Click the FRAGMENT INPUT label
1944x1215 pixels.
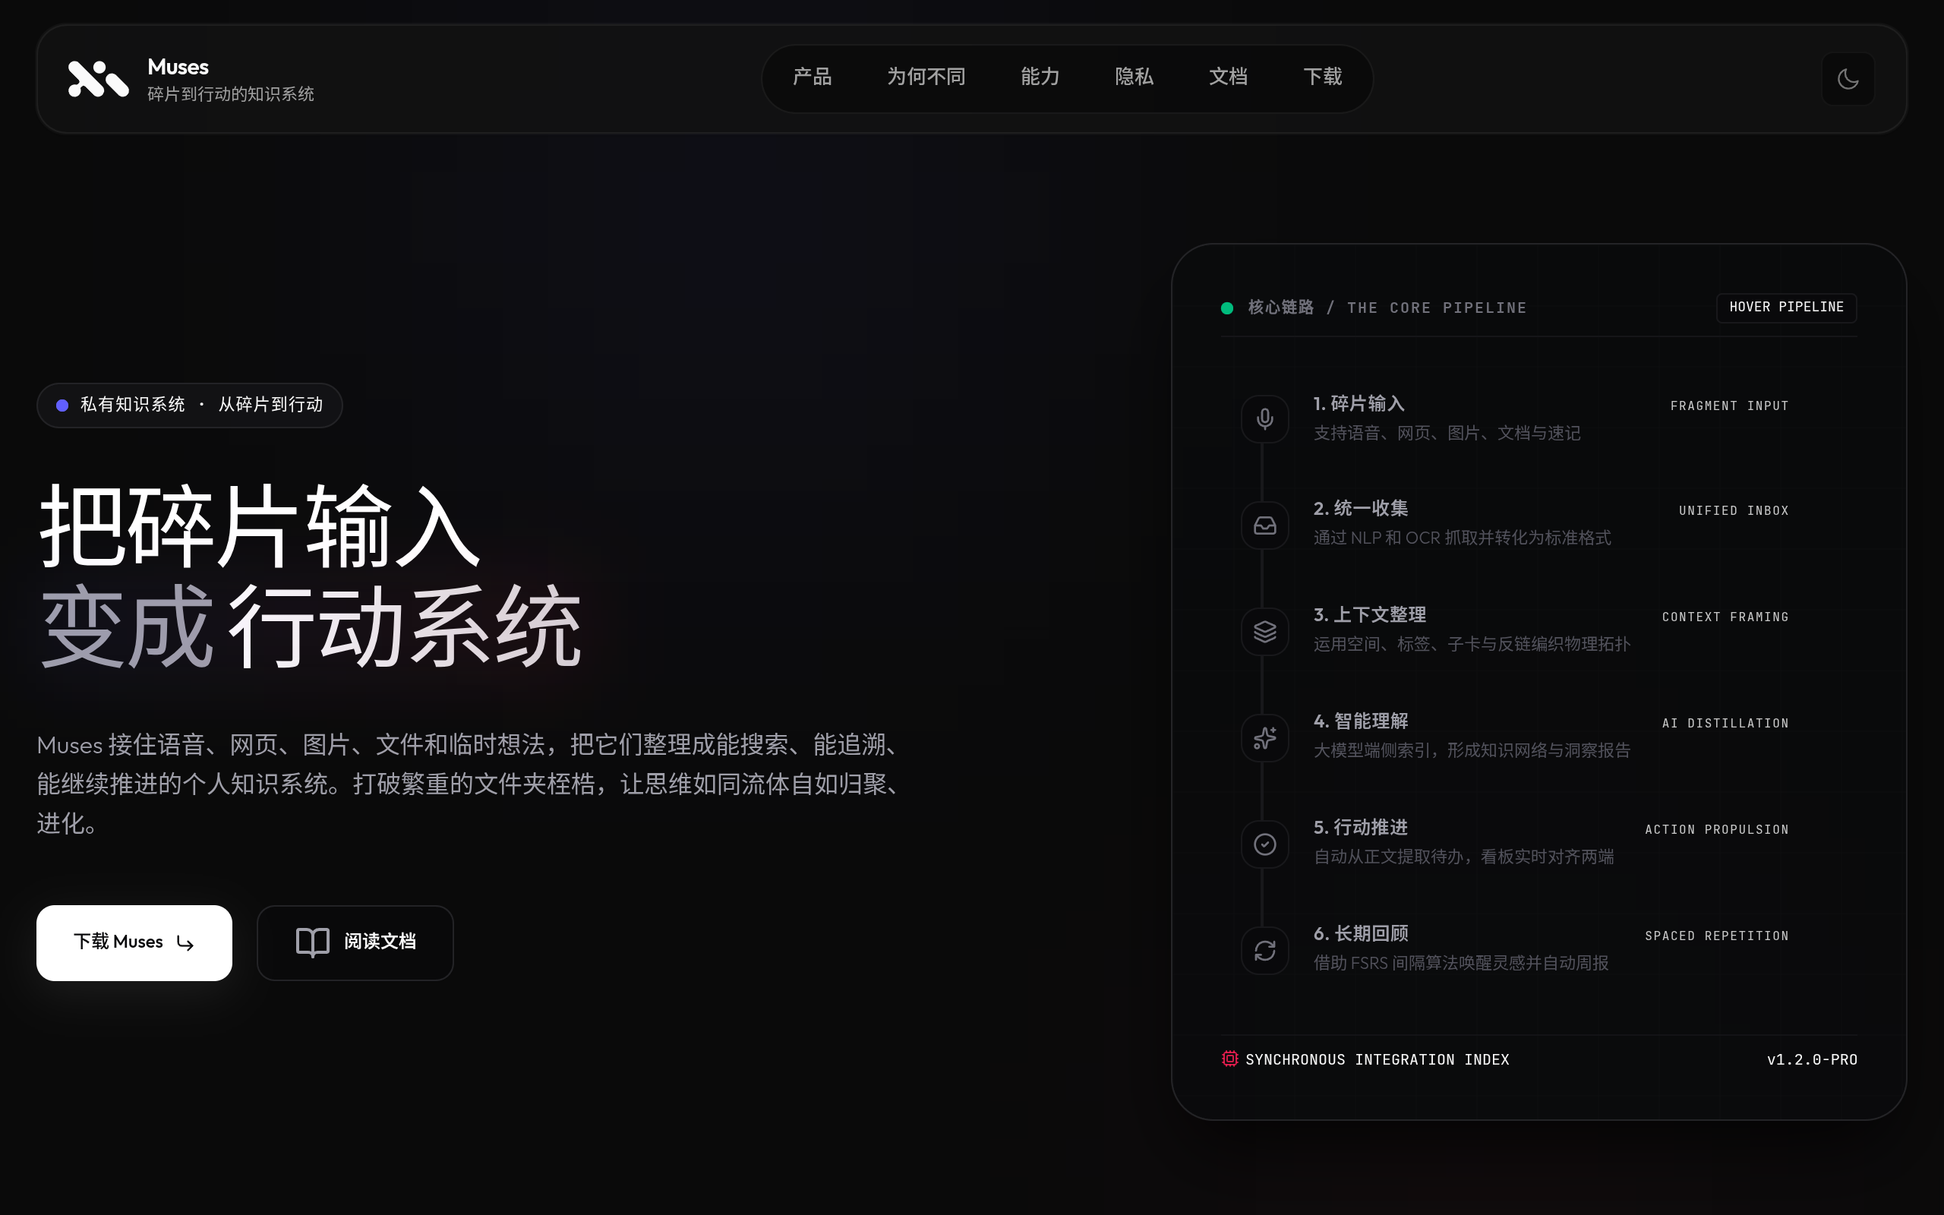1728,406
